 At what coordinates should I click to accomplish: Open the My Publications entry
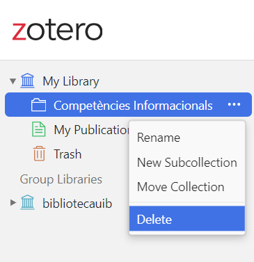[x=92, y=130]
